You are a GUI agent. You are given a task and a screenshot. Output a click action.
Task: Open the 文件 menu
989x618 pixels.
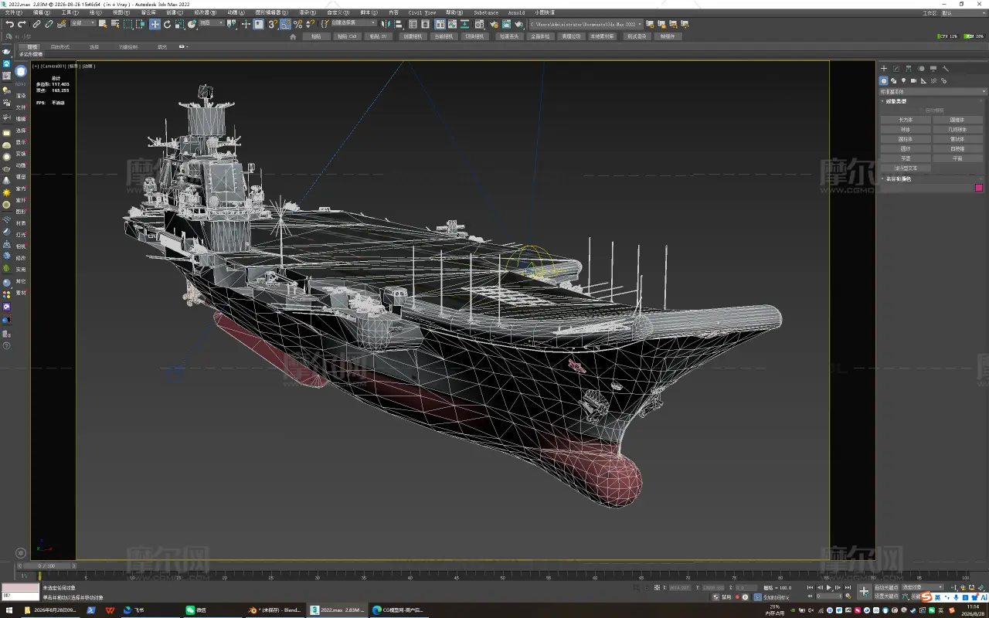click(x=14, y=13)
